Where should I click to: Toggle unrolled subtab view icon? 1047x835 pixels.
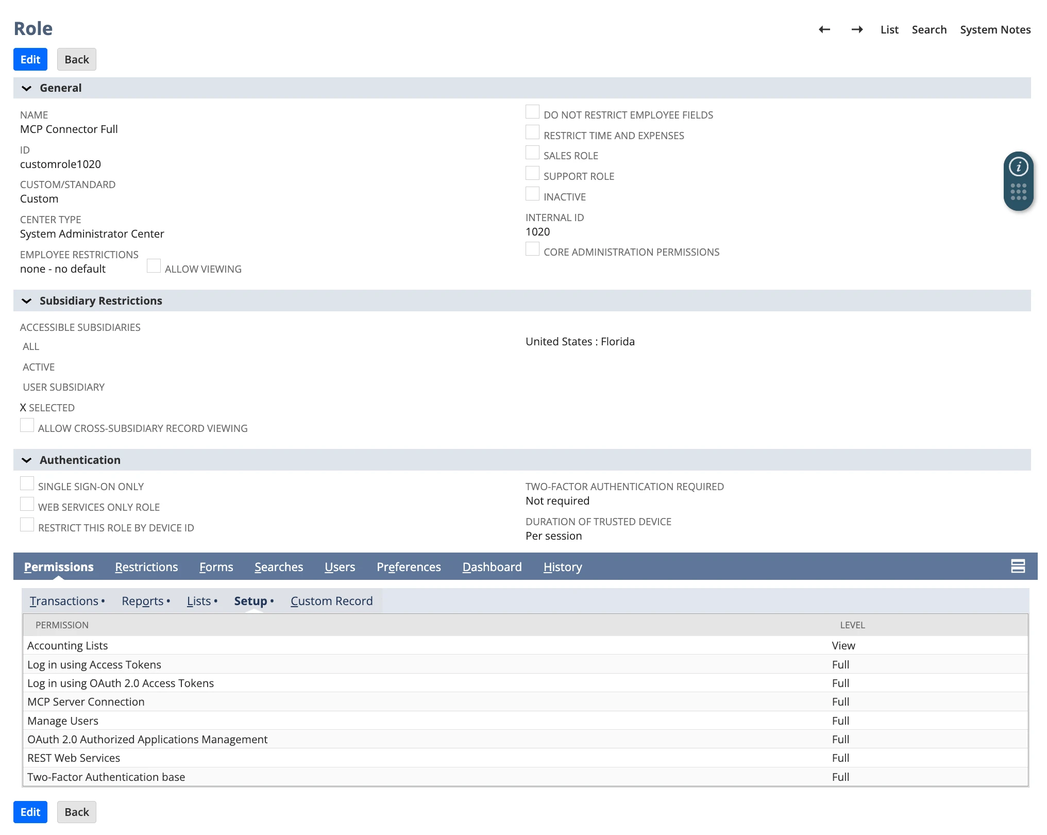(1018, 566)
